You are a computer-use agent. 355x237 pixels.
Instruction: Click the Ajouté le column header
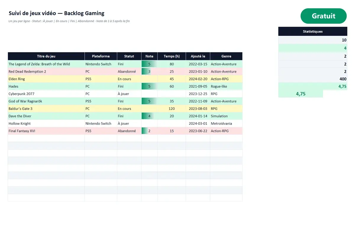(198, 56)
